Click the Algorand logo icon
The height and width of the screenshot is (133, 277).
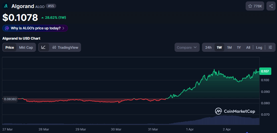tap(6, 6)
